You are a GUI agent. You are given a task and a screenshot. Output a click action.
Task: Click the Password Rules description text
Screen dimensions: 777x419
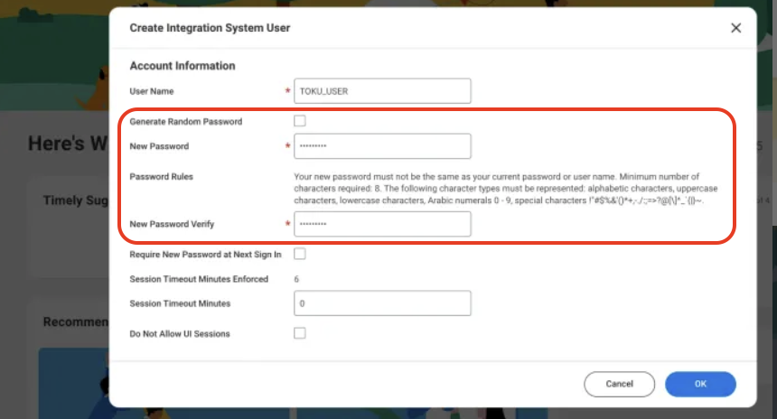click(x=505, y=189)
